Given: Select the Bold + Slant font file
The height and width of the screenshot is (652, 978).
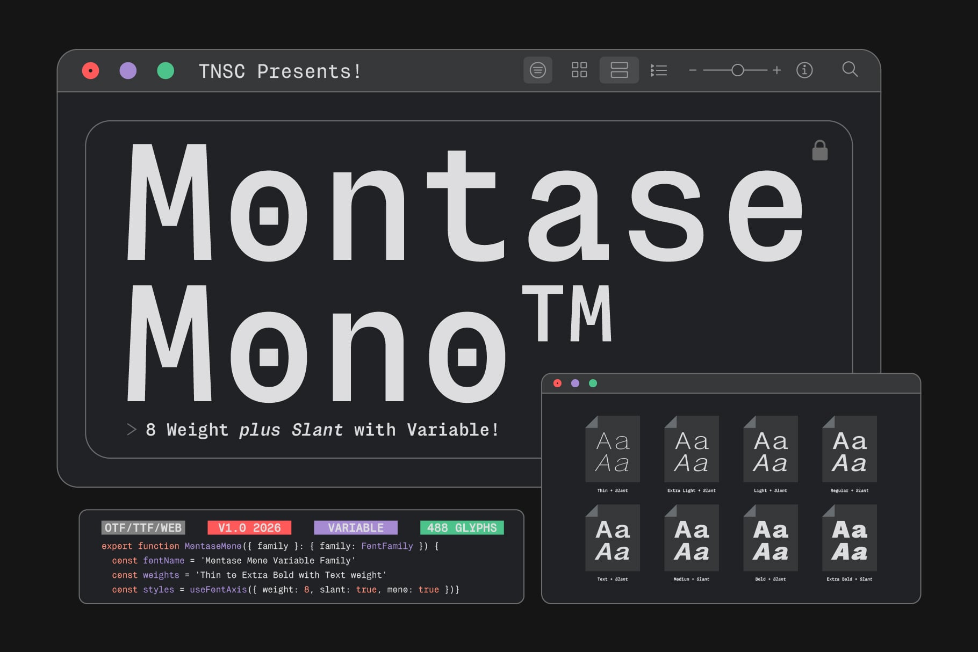Looking at the screenshot, I should click(x=771, y=537).
